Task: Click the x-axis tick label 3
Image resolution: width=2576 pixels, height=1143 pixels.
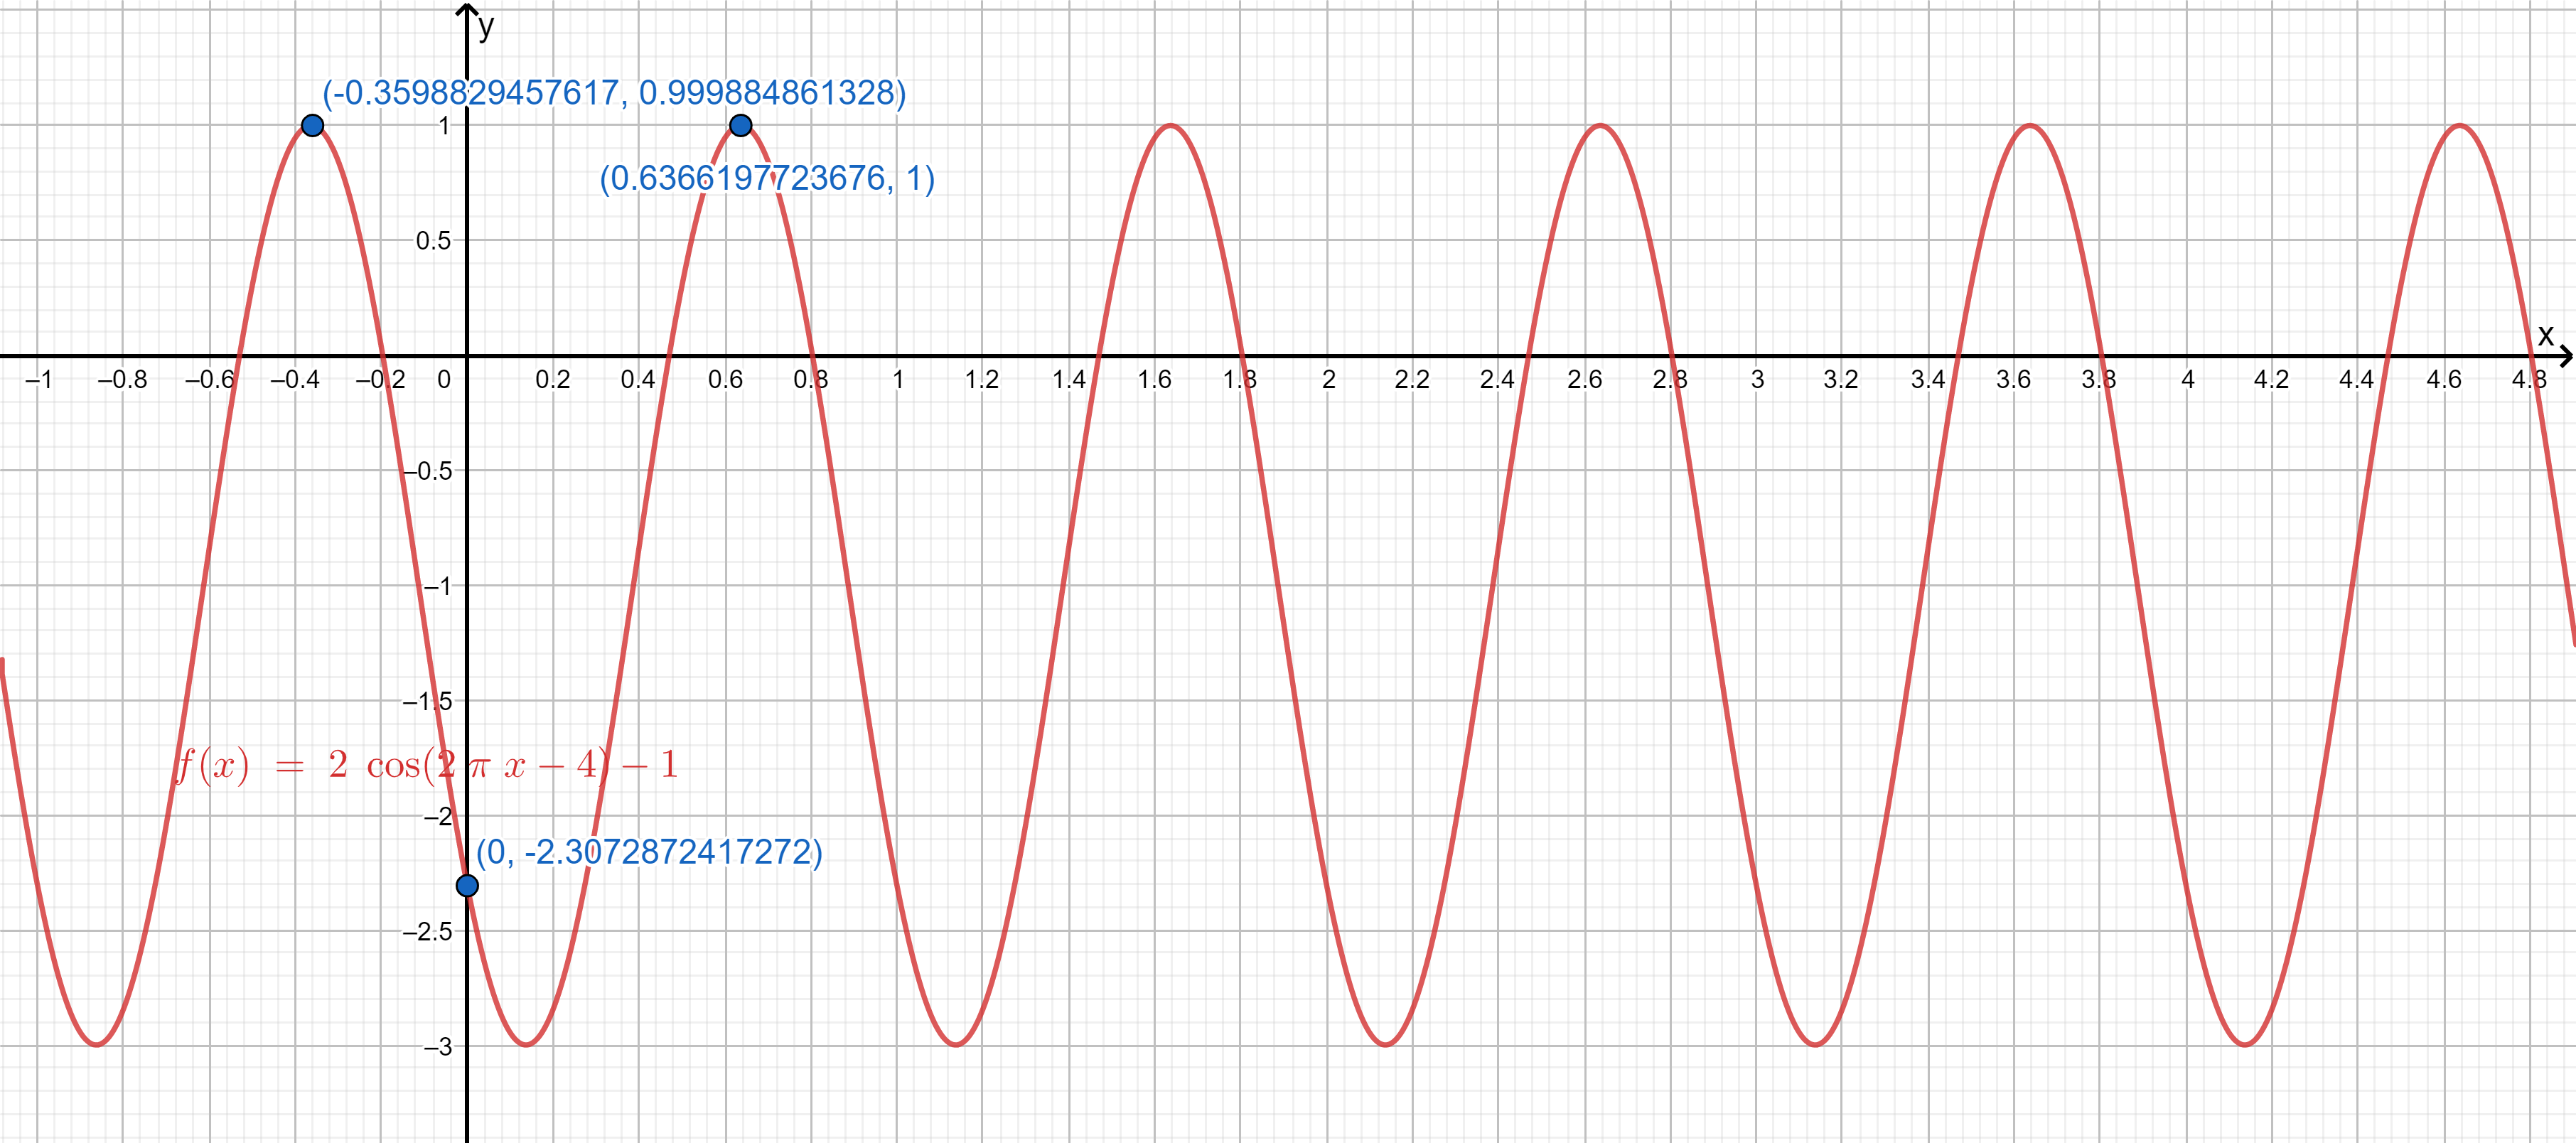Action: [x=1757, y=380]
